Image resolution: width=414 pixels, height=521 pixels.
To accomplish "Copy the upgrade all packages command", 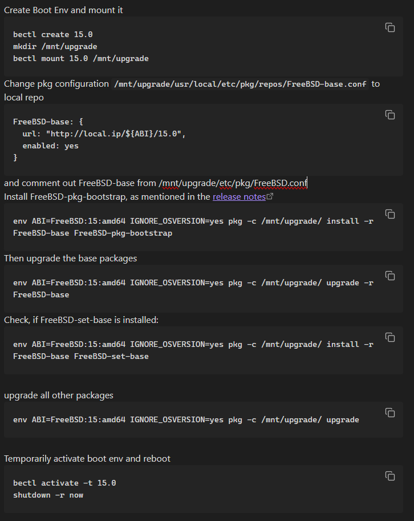I will pyautogui.click(x=390, y=413).
